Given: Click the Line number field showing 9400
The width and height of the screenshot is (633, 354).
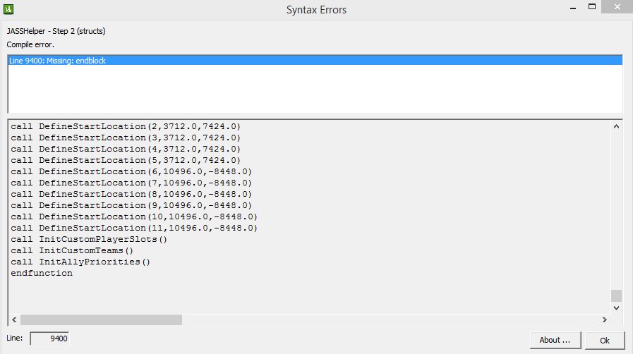Looking at the screenshot, I should pyautogui.click(x=50, y=339).
